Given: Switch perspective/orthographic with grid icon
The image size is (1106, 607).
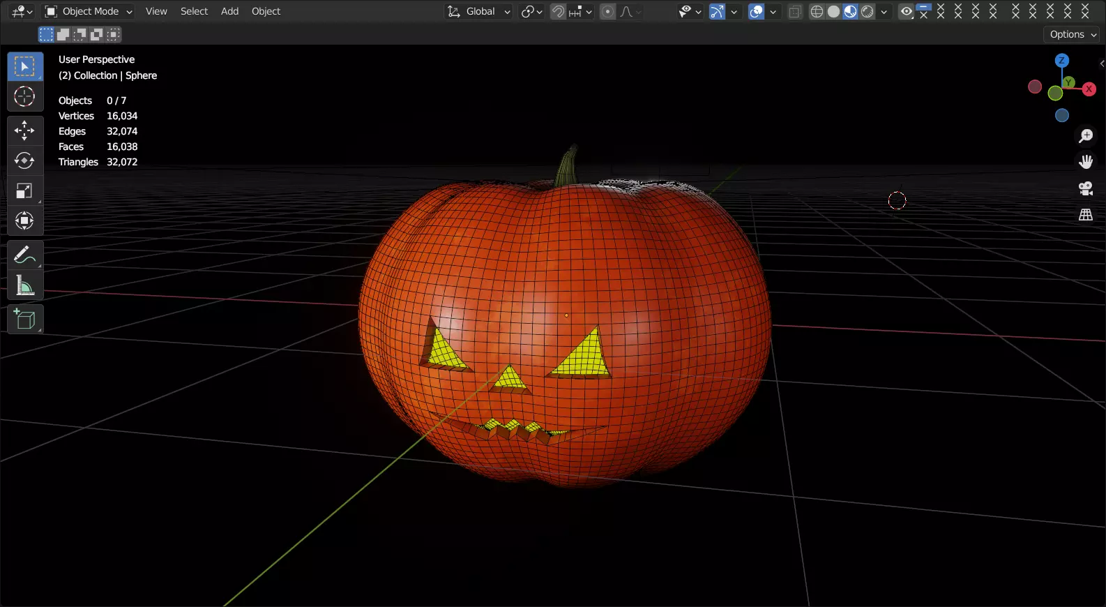Looking at the screenshot, I should coord(1086,215).
